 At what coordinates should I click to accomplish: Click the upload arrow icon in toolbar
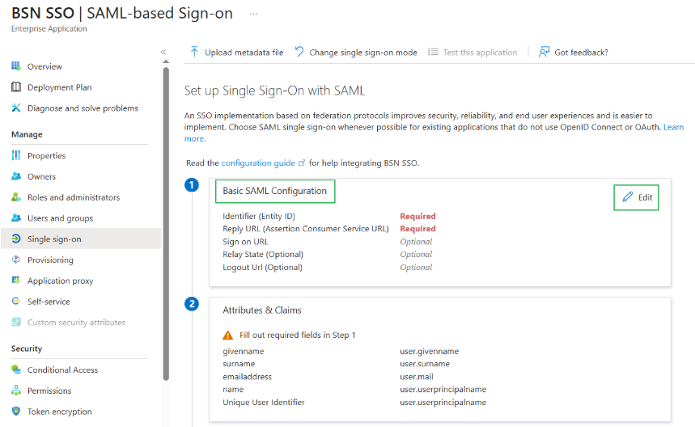click(x=194, y=52)
